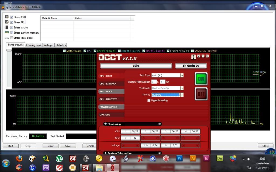Viewport: 276px width, 172px height.
Task: Click the Custom Test Duration minutes field
Action: click(163, 82)
